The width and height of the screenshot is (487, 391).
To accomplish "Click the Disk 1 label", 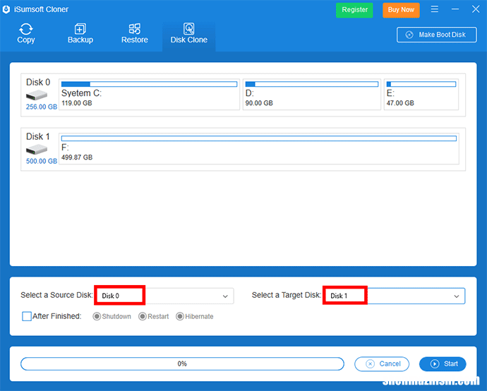I will pos(38,137).
